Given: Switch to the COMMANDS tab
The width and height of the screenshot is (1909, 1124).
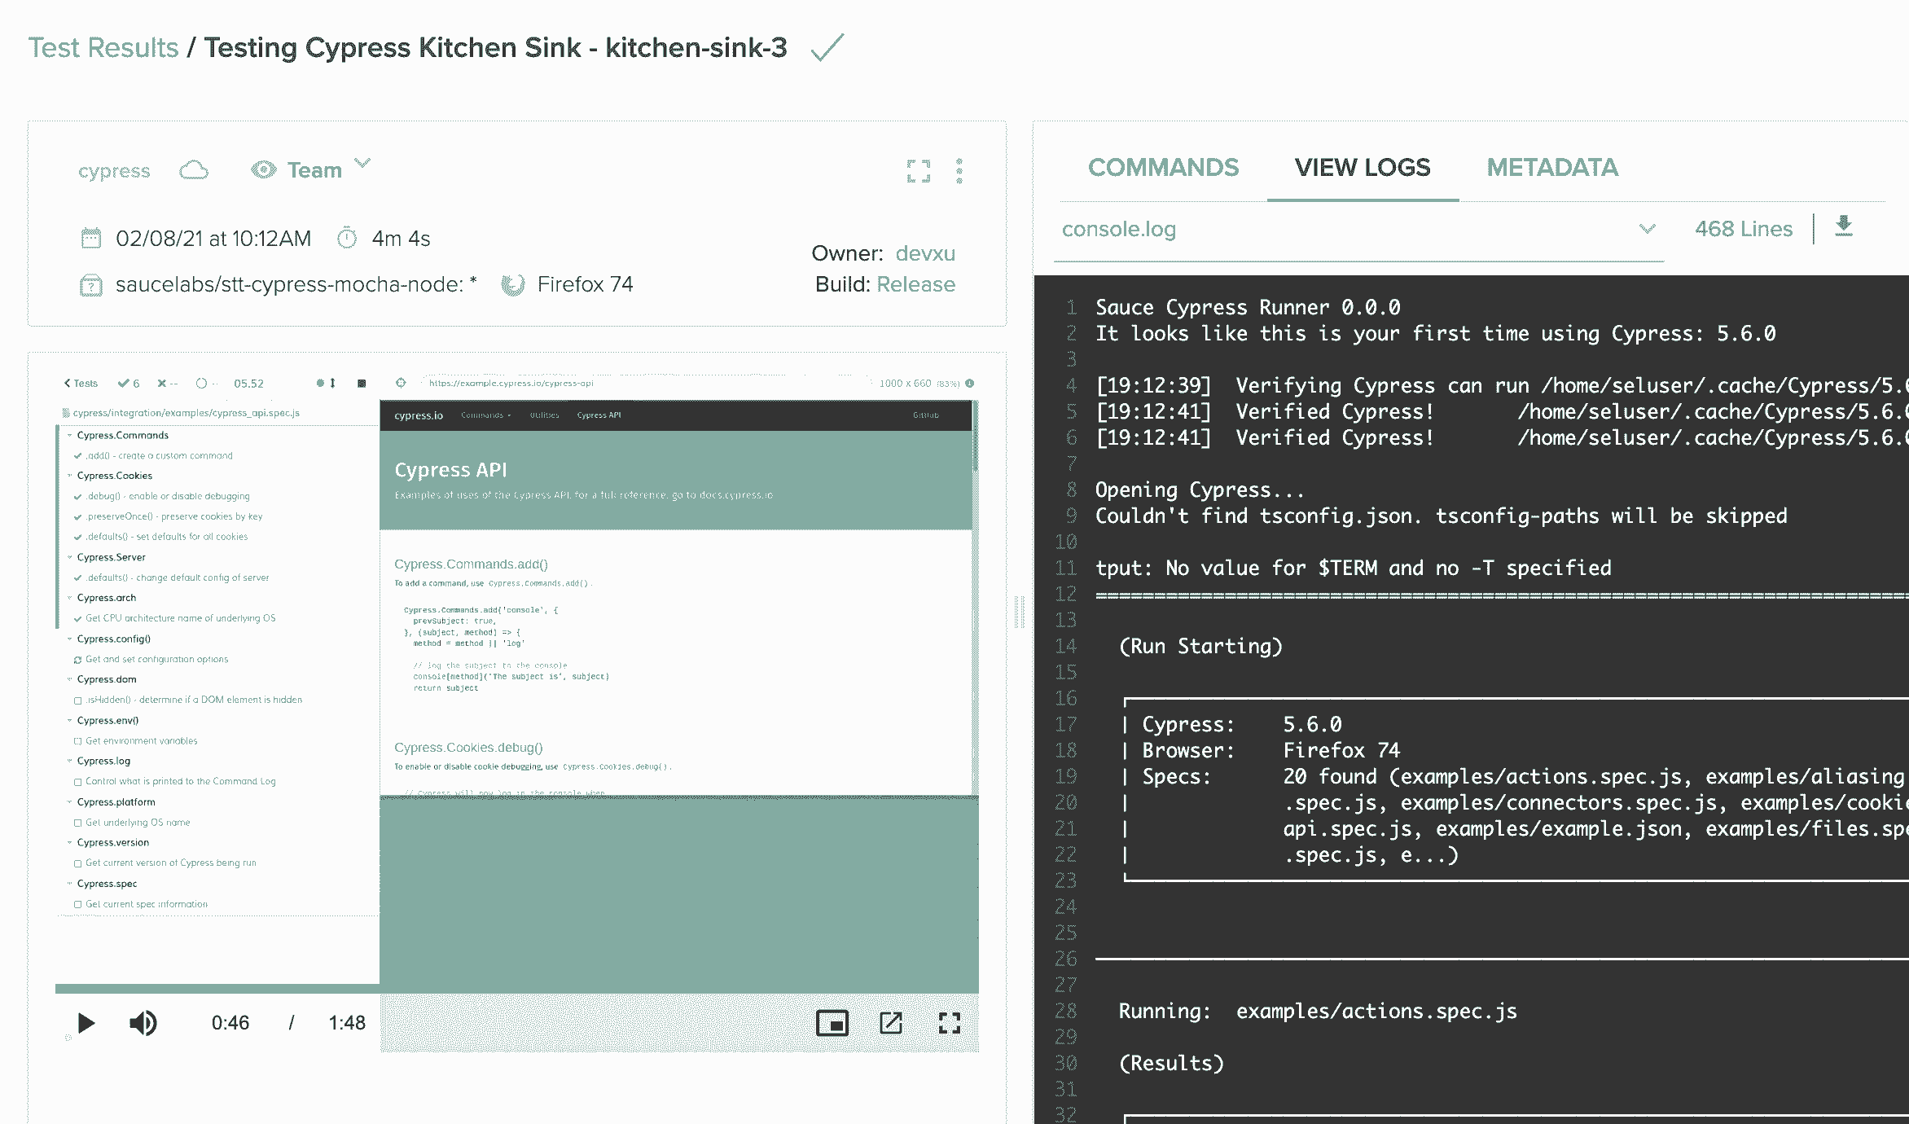Looking at the screenshot, I should [1163, 168].
